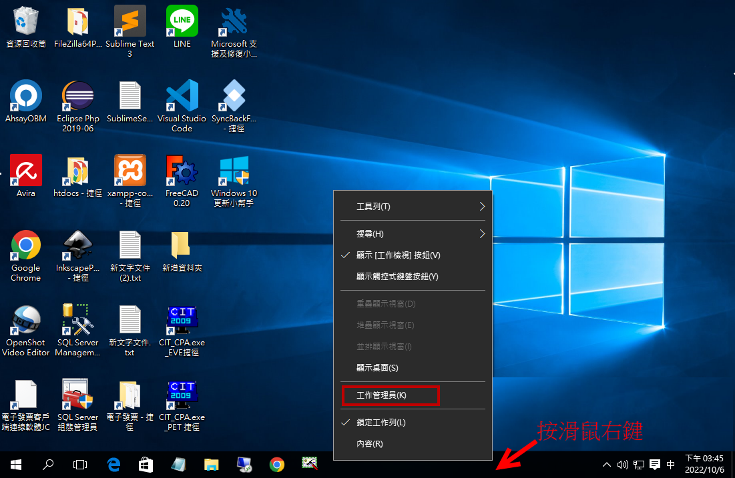
Task: Expand the 搜尋 submenu
Action: 414,234
